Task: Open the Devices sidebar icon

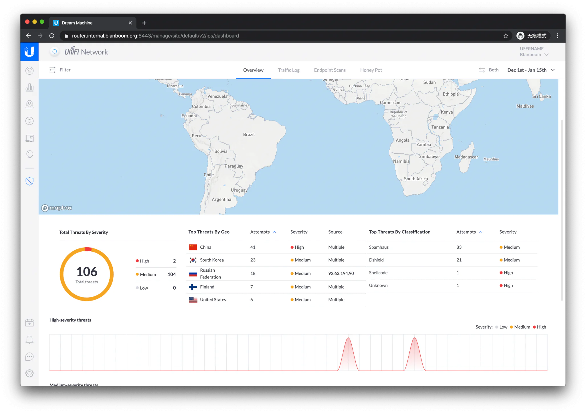Action: pyautogui.click(x=29, y=121)
